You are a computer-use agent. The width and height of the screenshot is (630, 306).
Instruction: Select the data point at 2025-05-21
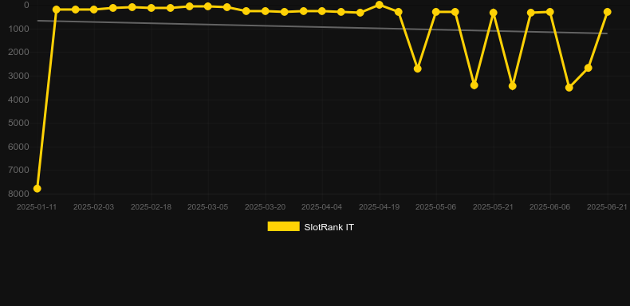[x=494, y=13]
